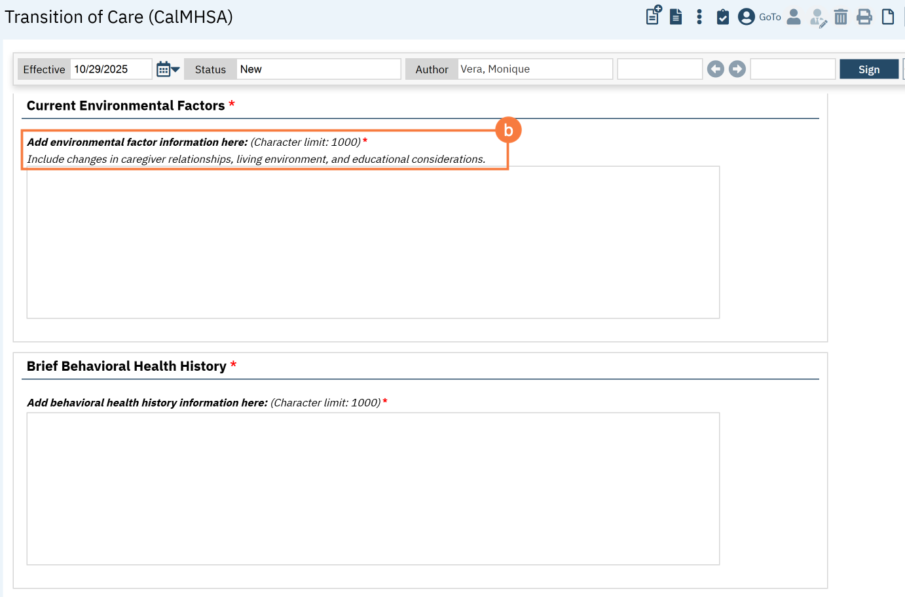The height and width of the screenshot is (597, 905).
Task: Click the Effective date input field
Action: 110,69
